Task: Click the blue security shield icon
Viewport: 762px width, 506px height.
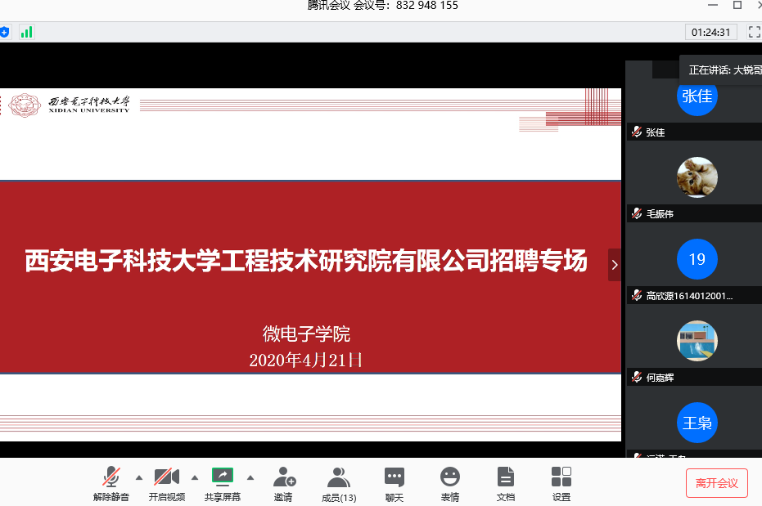Action: (x=4, y=32)
